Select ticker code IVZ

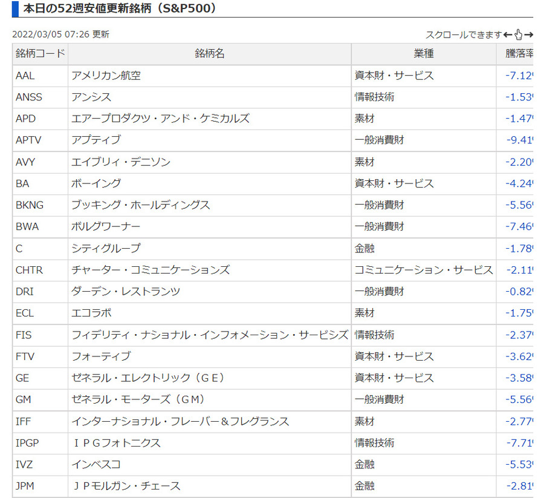(24, 465)
